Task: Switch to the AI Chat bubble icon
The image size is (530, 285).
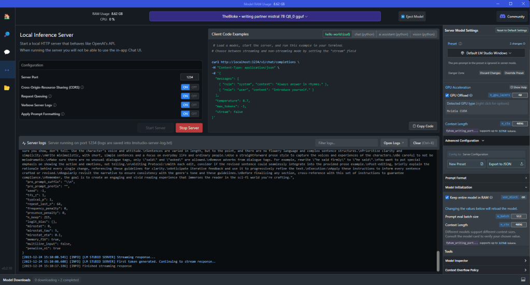Action: [x=7, y=52]
